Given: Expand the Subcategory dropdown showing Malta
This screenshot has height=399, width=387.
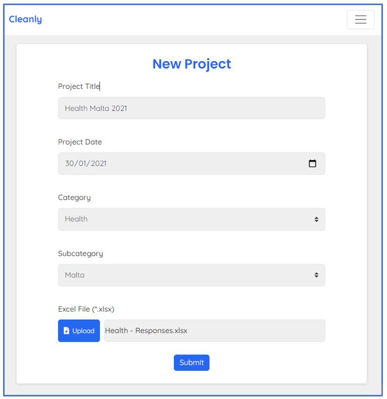Looking at the screenshot, I should click(187, 275).
